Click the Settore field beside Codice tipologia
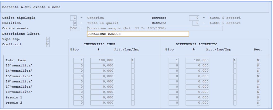Screen dimensions: 273x110 [x=194, y=18]
